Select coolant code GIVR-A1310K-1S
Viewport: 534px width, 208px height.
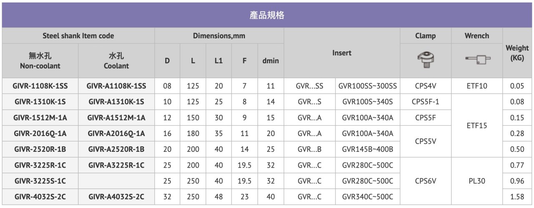coord(116,102)
